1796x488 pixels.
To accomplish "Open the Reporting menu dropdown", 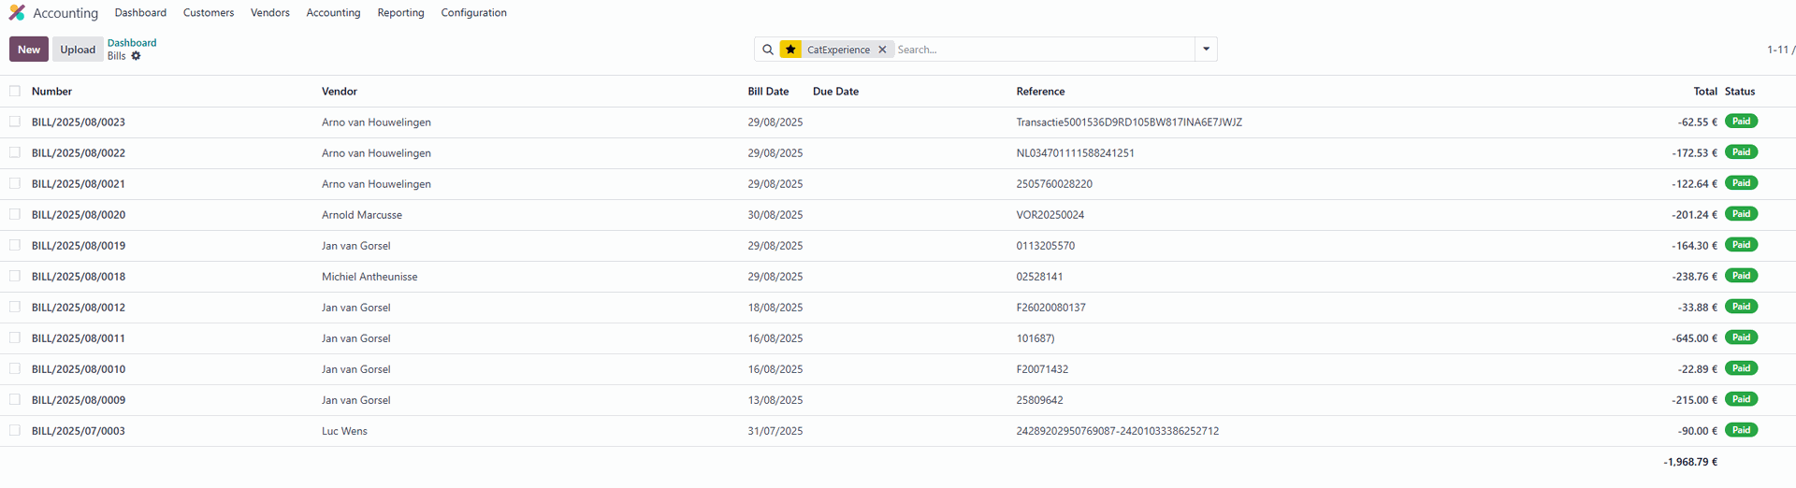I will pyautogui.click(x=400, y=13).
